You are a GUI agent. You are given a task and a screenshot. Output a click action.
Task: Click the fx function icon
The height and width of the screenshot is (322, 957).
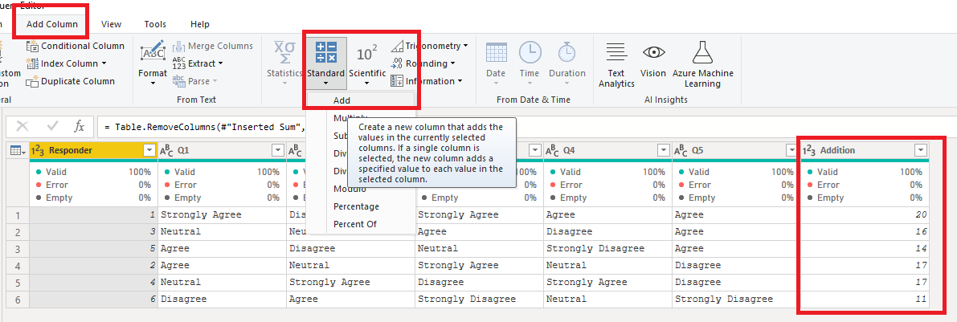point(80,126)
